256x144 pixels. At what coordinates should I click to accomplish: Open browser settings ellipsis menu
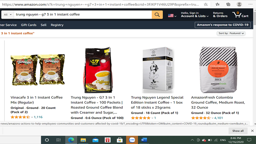(250, 4)
